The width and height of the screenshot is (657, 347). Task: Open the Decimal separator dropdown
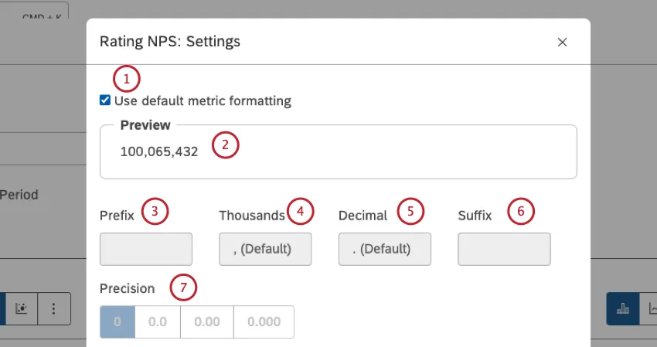click(x=384, y=250)
